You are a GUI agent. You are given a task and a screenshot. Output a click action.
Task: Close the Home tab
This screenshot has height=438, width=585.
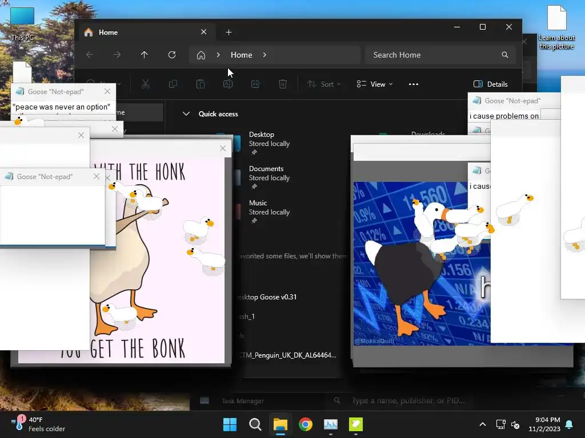point(204,32)
